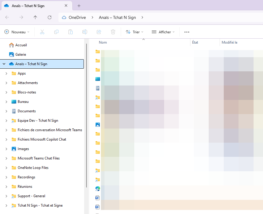
Task: Select Accueil in navigation pane
Action: click(x=21, y=45)
